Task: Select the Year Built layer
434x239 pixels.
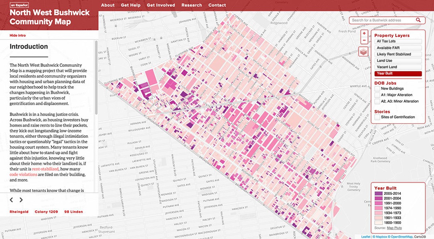Action: [x=398, y=74]
